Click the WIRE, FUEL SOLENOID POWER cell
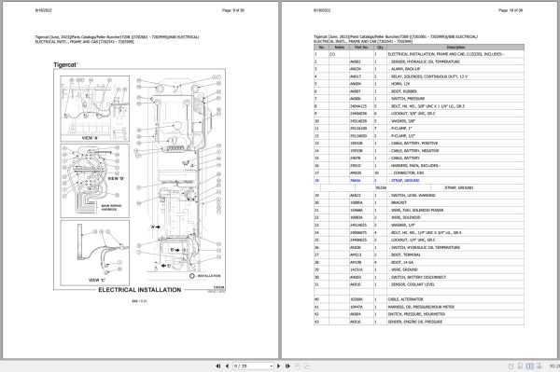This screenshot has width=560, height=372. click(x=455, y=210)
